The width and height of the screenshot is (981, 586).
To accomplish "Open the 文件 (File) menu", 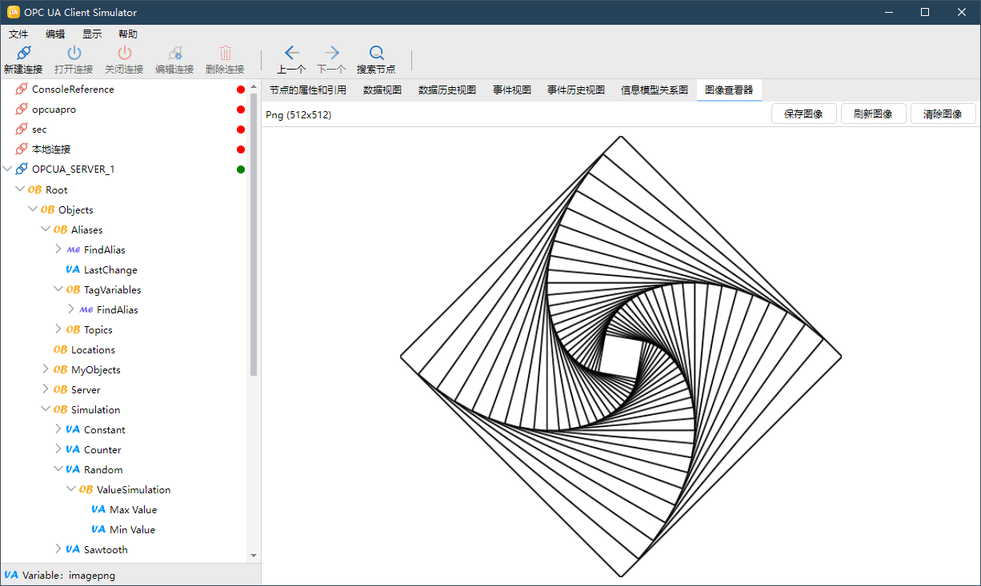I will pyautogui.click(x=18, y=34).
